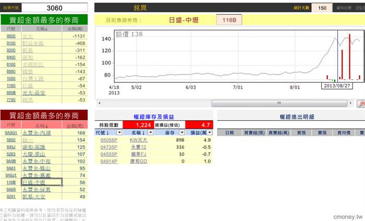Viewport: 365px width, 221px height.
Task: Open broker code link 8880
Action: 11,71
